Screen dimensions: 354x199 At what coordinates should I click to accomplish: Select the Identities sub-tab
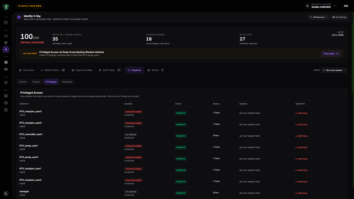point(67,82)
